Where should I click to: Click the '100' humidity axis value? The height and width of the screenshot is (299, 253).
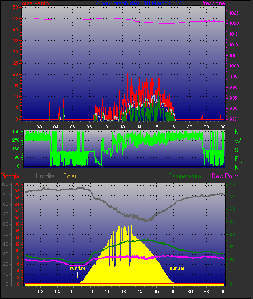[4, 184]
